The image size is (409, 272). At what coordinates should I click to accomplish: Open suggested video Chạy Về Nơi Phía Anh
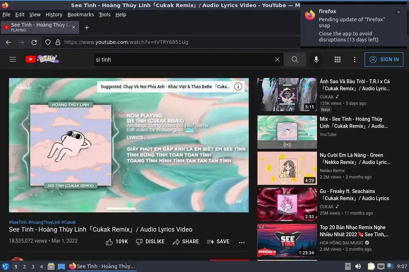(x=165, y=87)
